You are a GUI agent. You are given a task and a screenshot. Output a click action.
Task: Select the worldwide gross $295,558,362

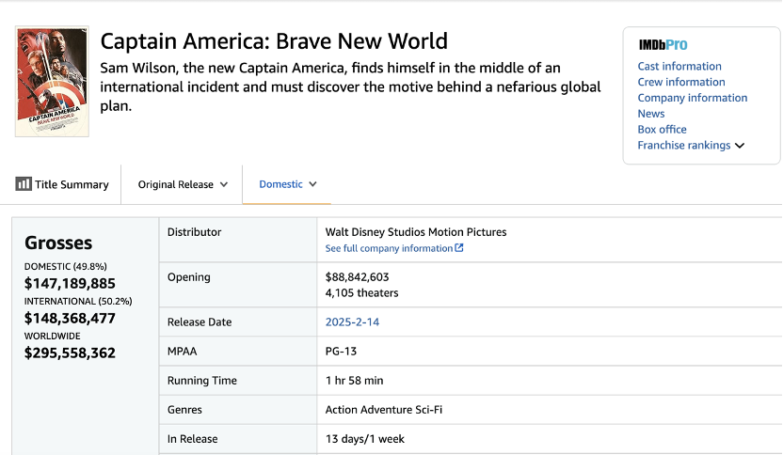(x=70, y=353)
